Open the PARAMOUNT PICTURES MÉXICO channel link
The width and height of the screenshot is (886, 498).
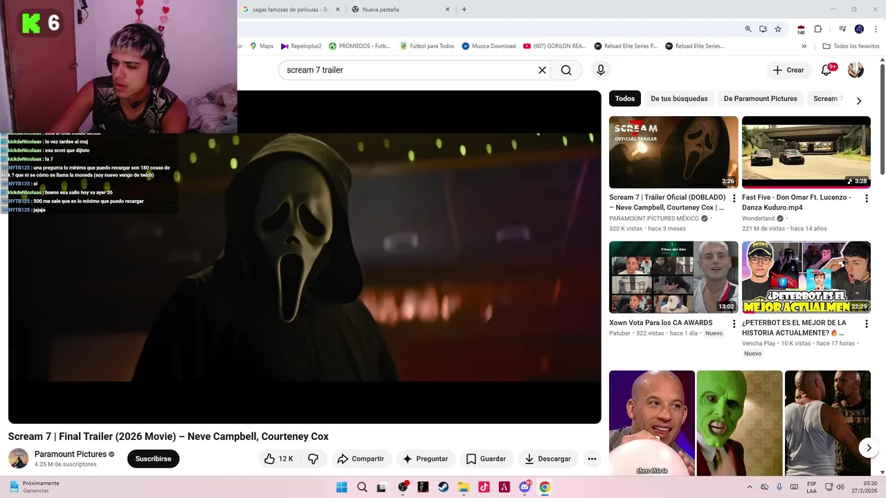pyautogui.click(x=654, y=219)
